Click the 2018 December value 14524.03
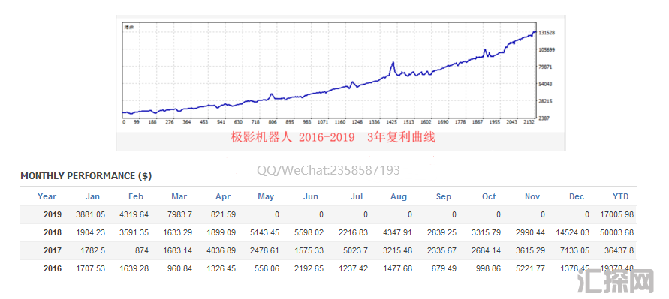The height and width of the screenshot is (299, 669). click(x=572, y=232)
